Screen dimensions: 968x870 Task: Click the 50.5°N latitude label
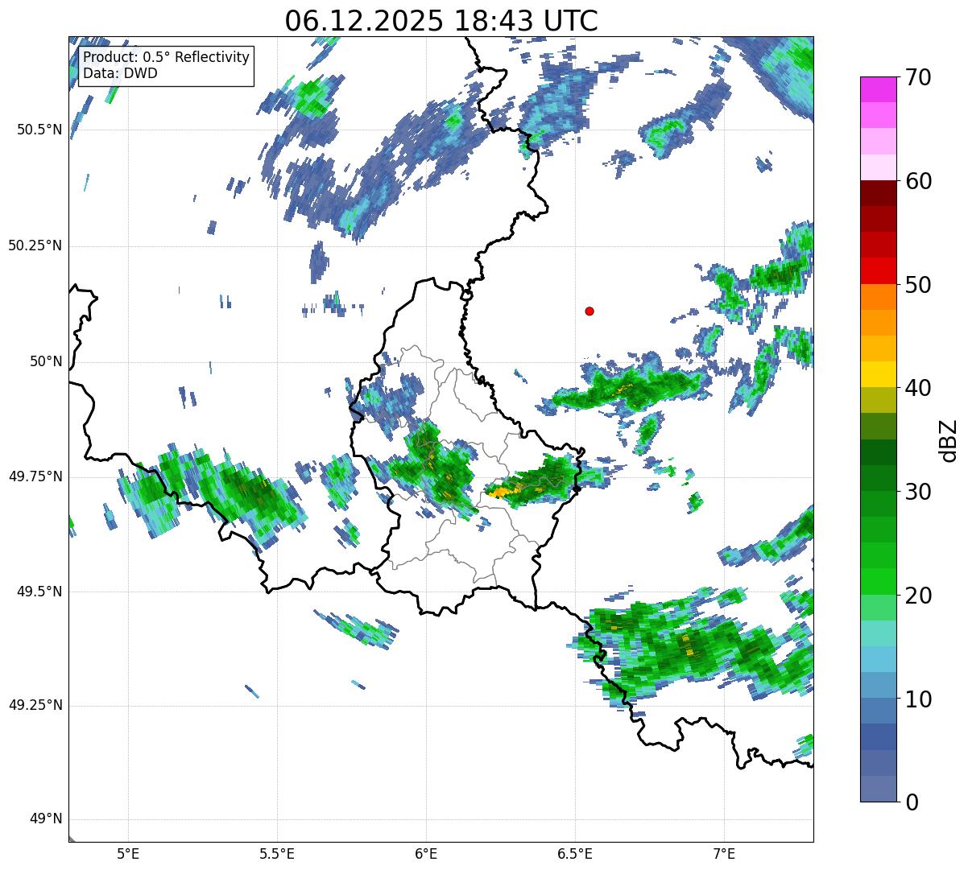pos(39,130)
